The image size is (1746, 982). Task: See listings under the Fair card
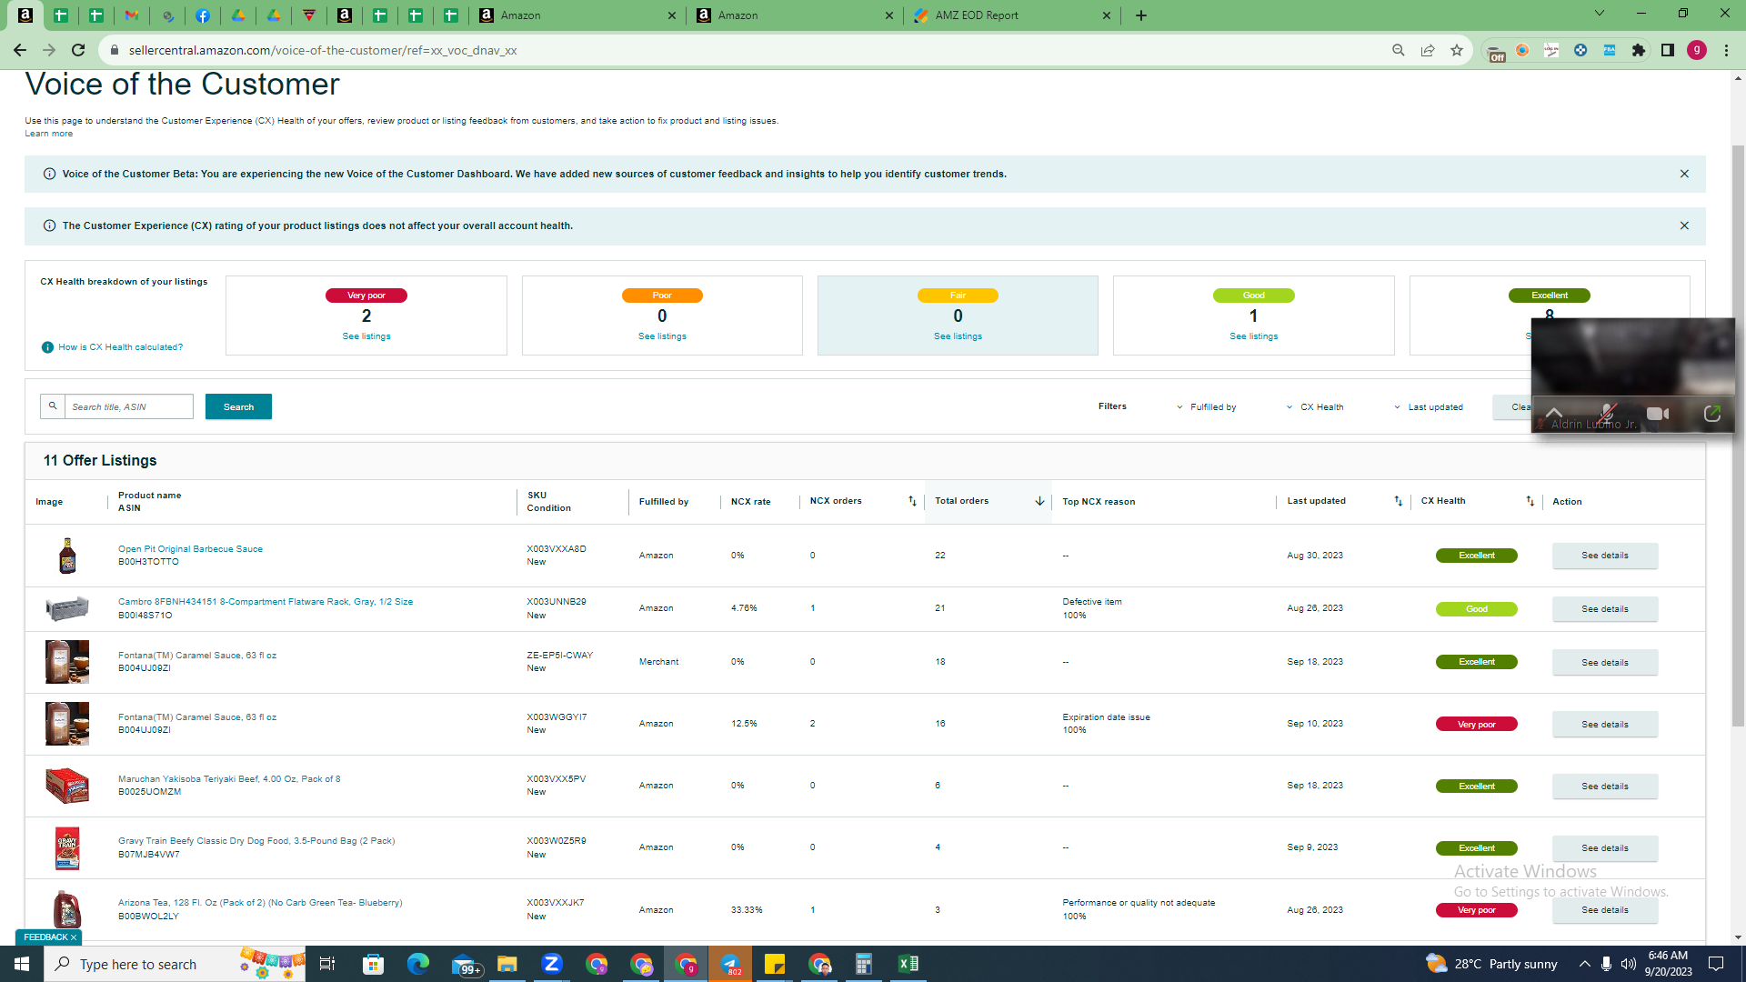pos(958,336)
